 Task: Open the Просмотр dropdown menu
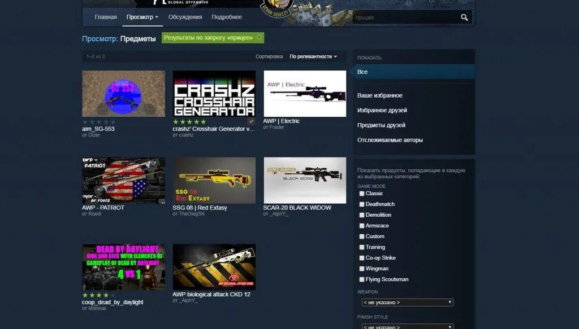(142, 17)
